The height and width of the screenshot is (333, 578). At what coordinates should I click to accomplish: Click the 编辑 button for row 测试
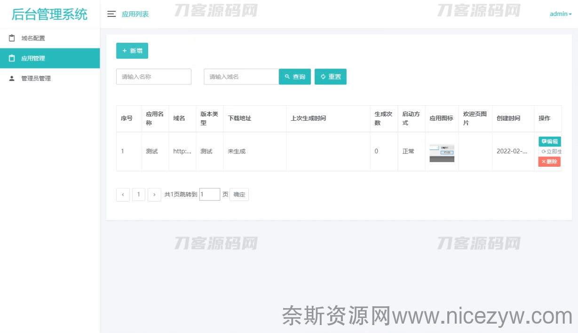(x=550, y=141)
